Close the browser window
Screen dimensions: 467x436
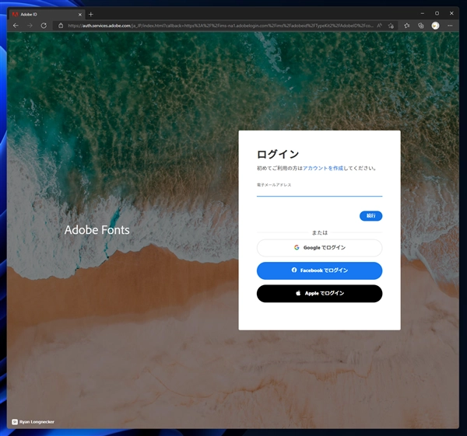(x=451, y=13)
